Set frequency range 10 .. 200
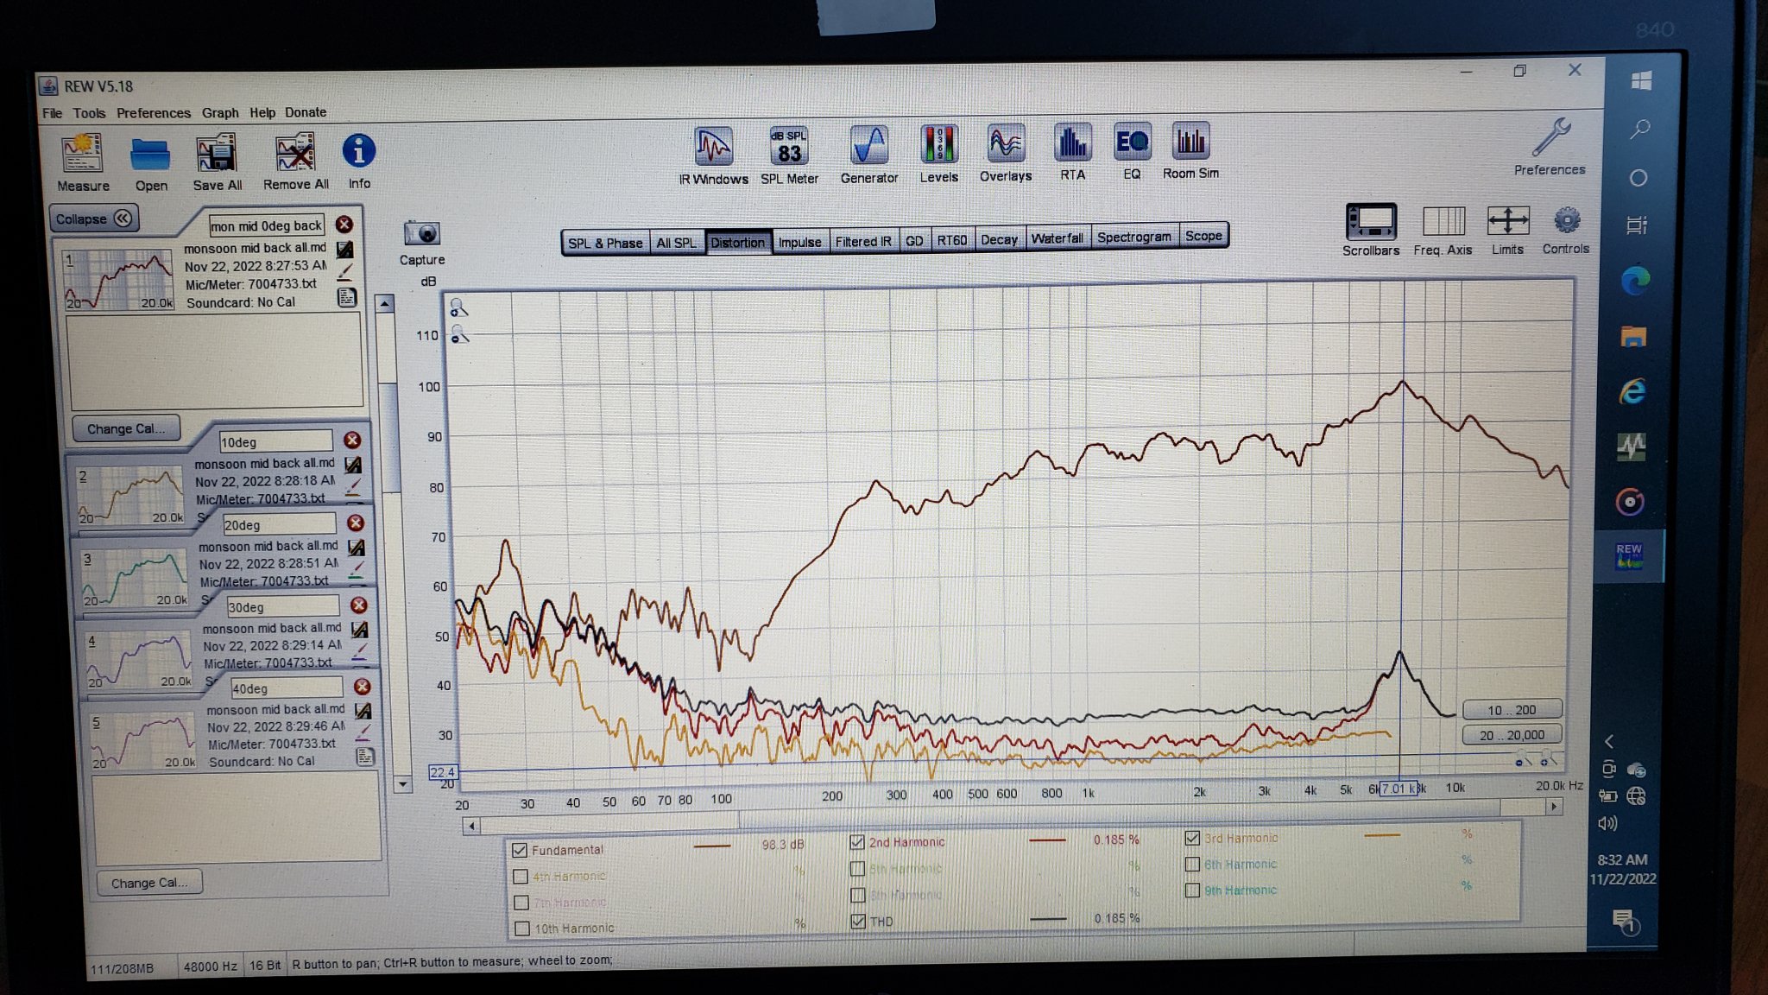 pos(1512,710)
